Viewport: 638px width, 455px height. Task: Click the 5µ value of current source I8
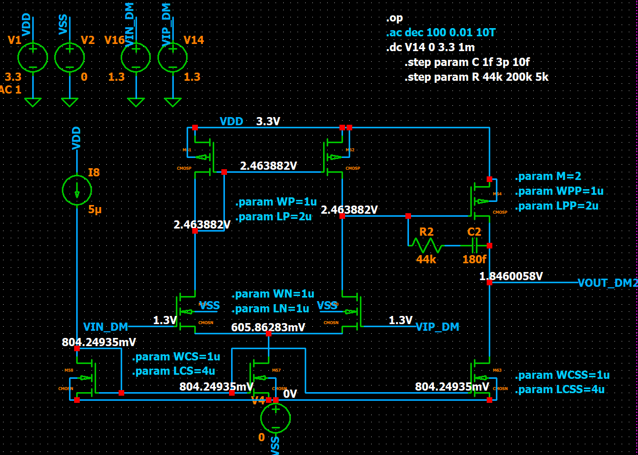coord(95,209)
